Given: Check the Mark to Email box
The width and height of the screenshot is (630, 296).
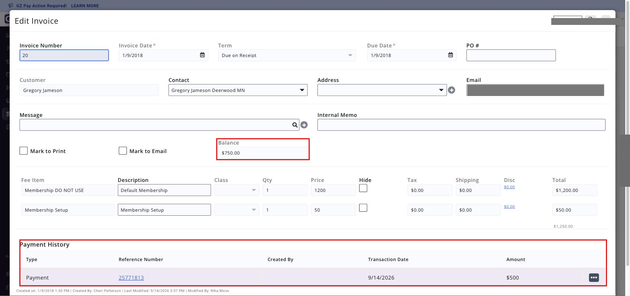Looking at the screenshot, I should point(123,151).
